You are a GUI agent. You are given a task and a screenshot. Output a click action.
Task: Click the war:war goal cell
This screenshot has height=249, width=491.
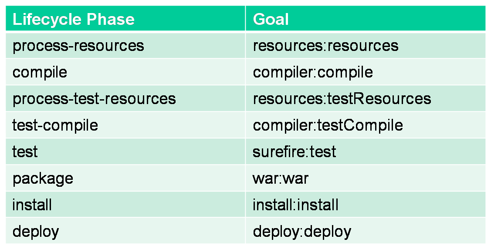[281, 178]
